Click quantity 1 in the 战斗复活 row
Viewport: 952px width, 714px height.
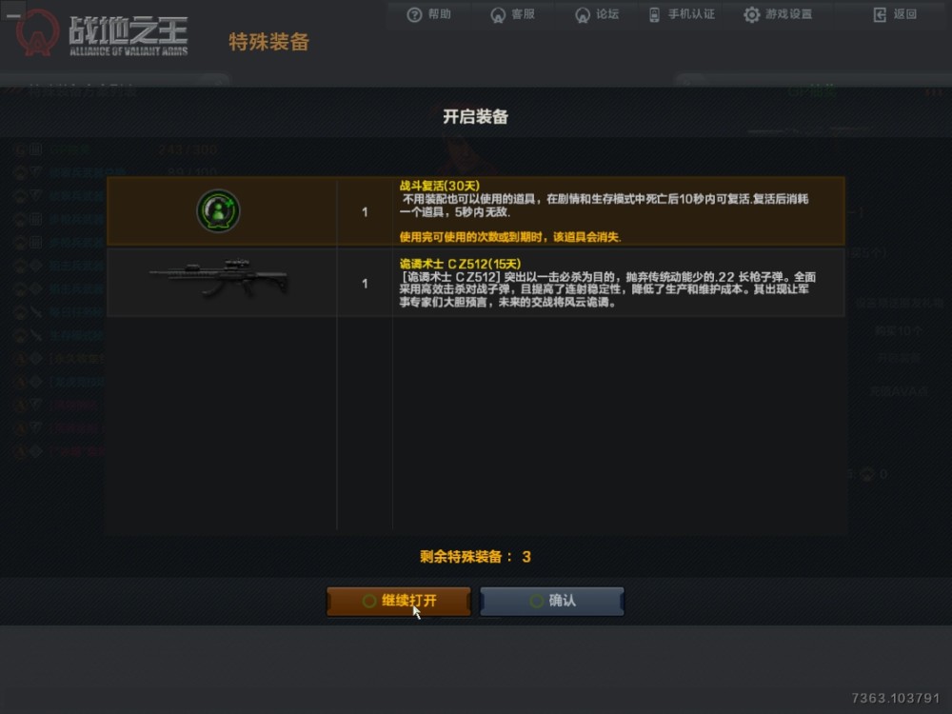tap(365, 212)
